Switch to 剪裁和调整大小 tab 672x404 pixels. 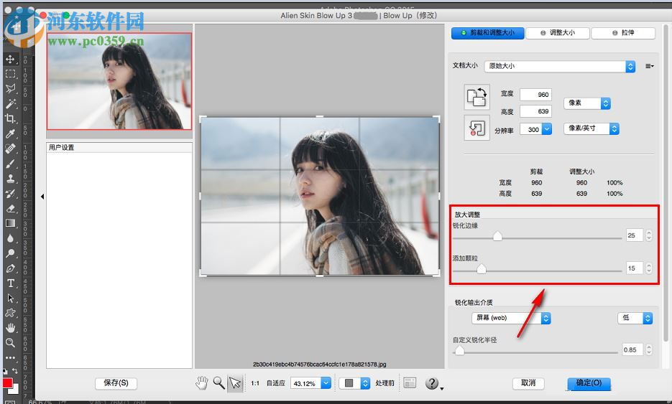(488, 32)
